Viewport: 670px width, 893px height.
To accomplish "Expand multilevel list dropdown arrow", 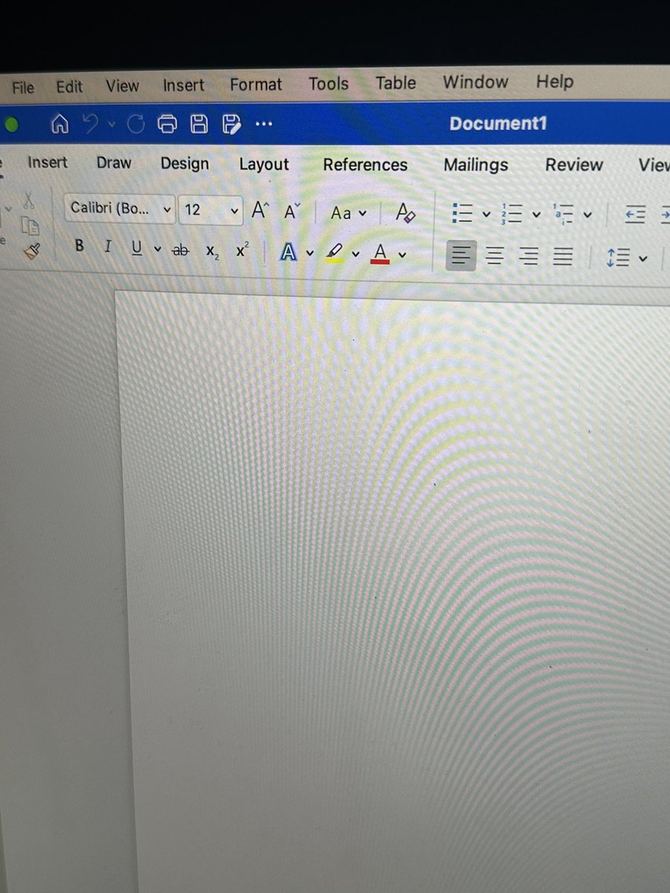I will (587, 215).
